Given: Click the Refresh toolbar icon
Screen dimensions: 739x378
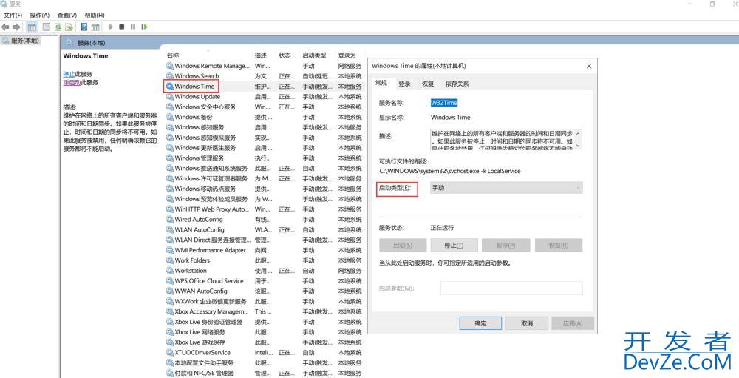Looking at the screenshot, I should tap(58, 27).
